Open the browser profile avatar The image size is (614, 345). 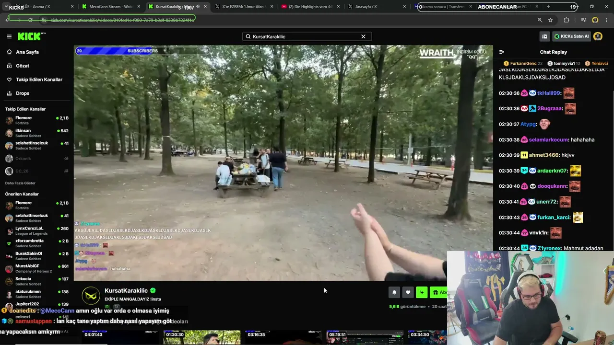click(x=595, y=20)
